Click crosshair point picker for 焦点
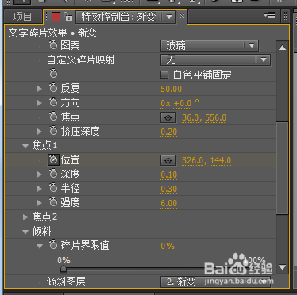The height and width of the screenshot is (295, 297). click(x=168, y=117)
